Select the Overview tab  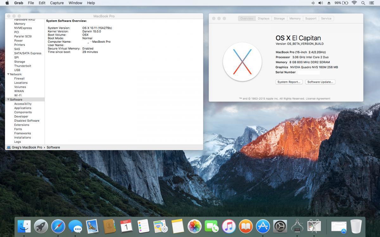tap(247, 18)
